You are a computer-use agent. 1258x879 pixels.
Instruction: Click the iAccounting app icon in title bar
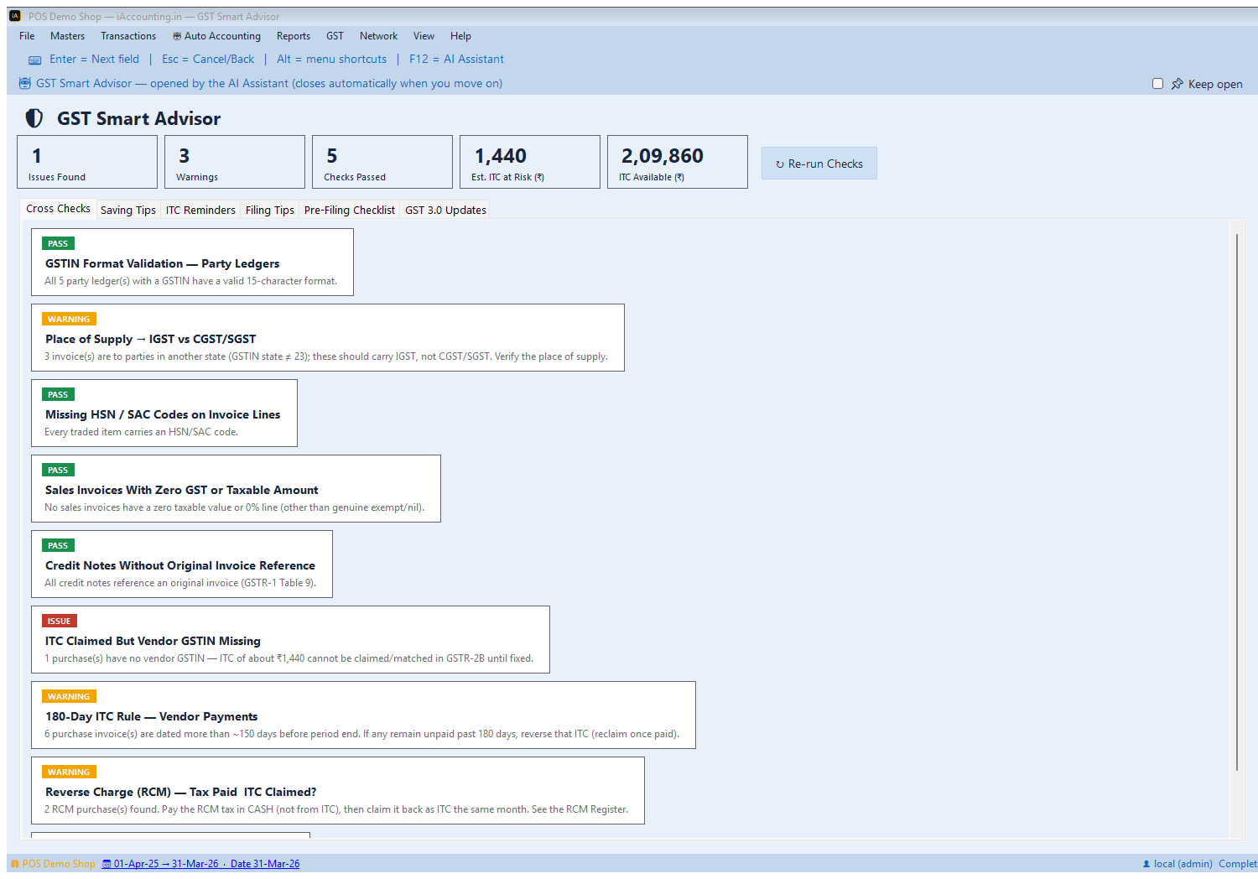tap(14, 16)
